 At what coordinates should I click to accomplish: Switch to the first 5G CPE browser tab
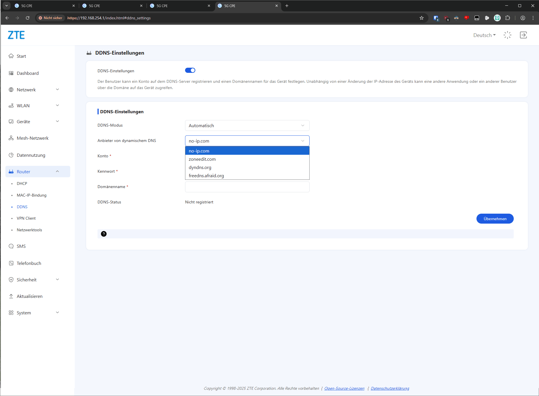(45, 6)
